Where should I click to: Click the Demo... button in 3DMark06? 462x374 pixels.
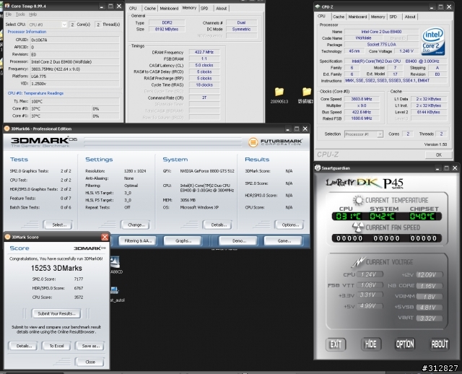tap(239, 240)
